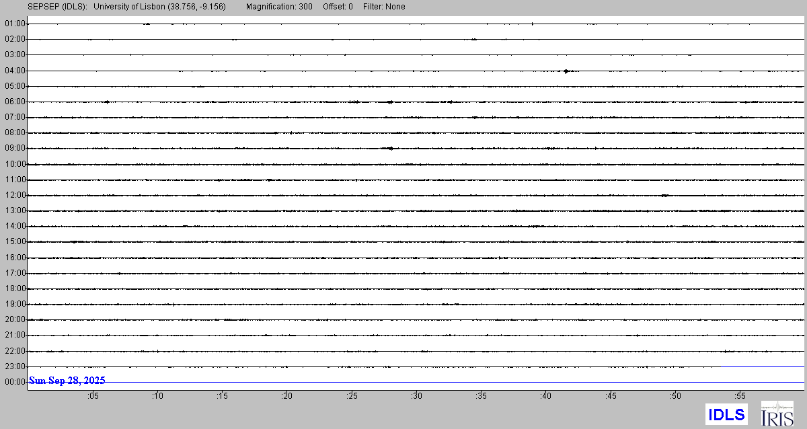Click the IRIS logo
The height and width of the screenshot is (429, 807).
(x=777, y=414)
